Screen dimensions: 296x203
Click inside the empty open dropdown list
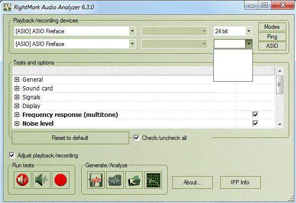pos(233,65)
